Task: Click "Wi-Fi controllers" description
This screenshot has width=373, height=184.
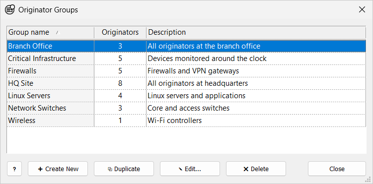Action: coord(175,121)
